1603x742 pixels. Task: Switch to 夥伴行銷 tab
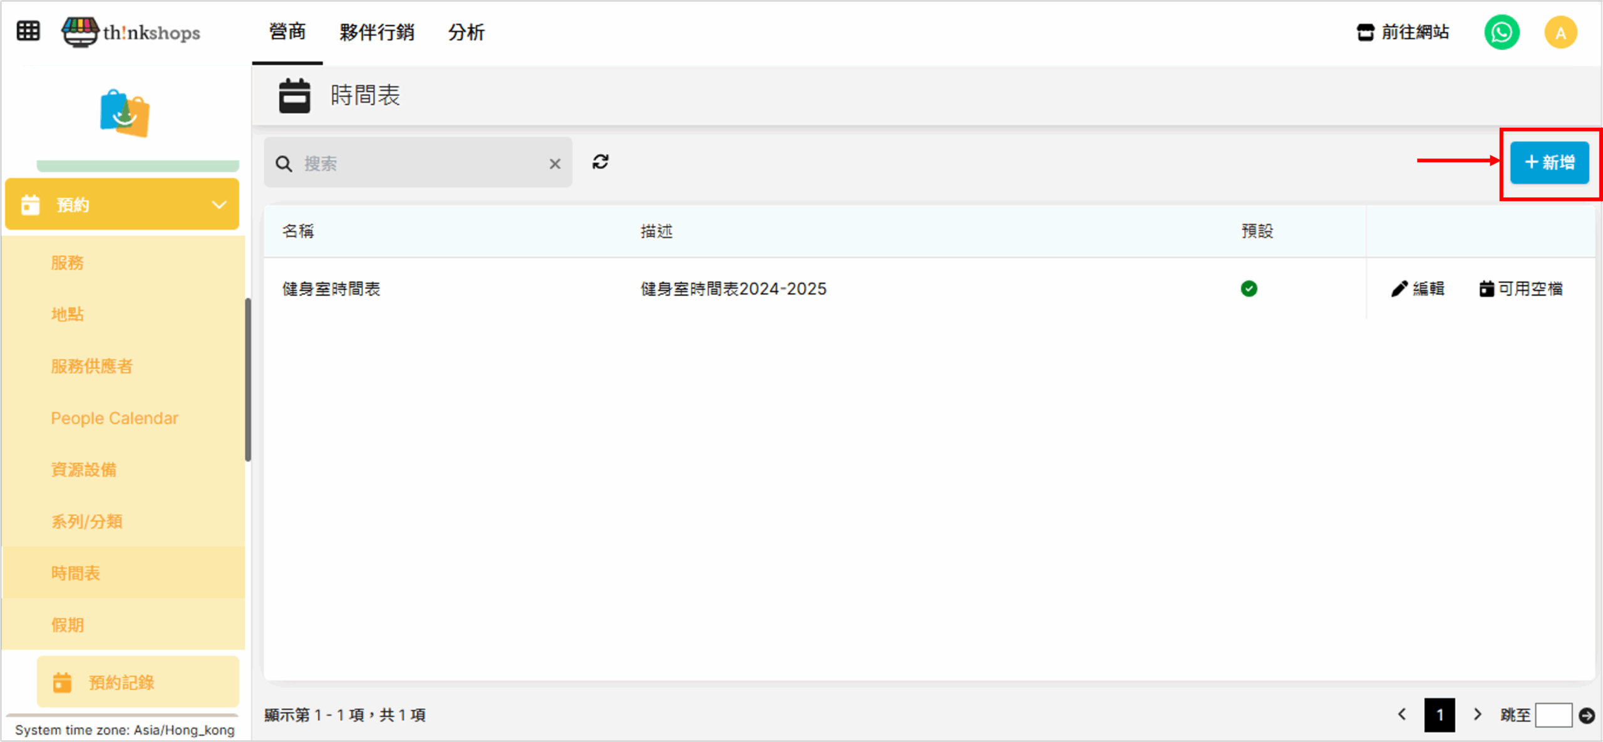pyautogui.click(x=377, y=33)
